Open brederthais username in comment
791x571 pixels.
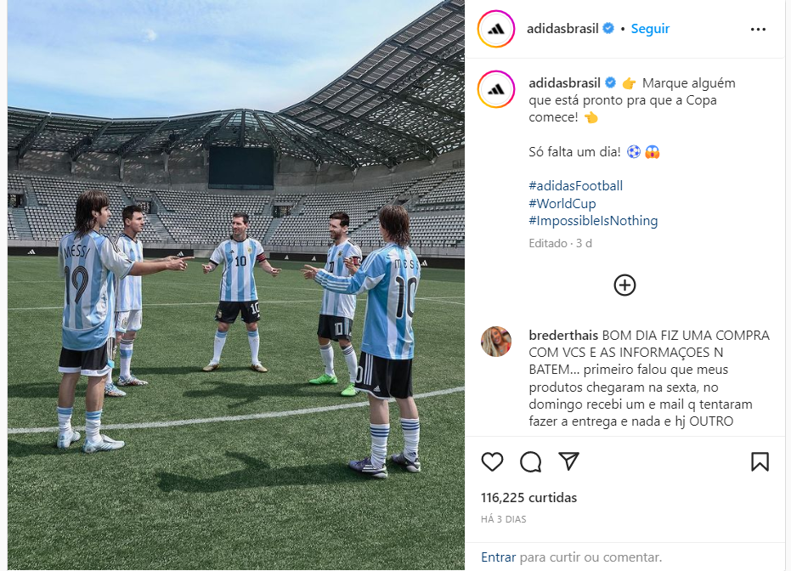(563, 335)
